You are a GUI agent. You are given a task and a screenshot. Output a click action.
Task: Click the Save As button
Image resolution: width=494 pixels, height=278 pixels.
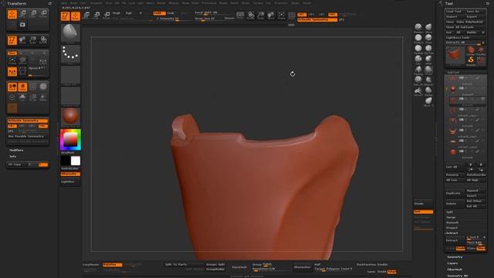[475, 12]
